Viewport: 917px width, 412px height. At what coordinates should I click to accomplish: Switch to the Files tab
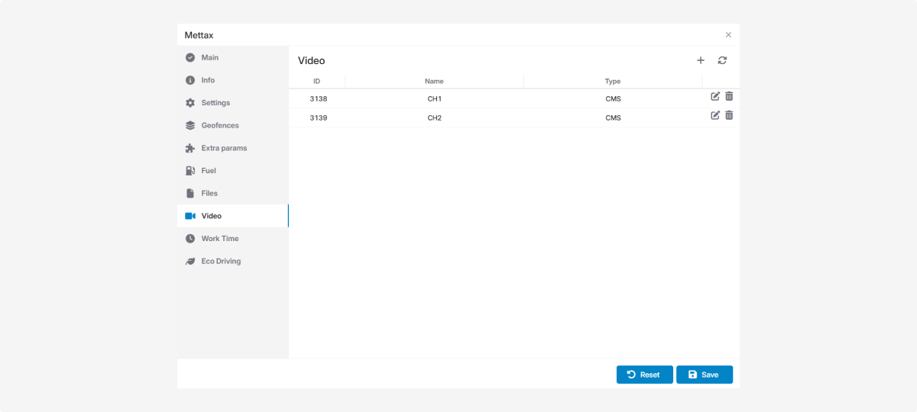pyautogui.click(x=209, y=193)
